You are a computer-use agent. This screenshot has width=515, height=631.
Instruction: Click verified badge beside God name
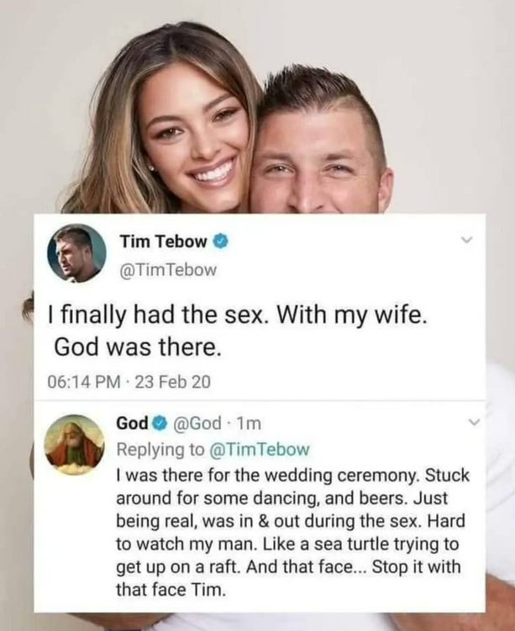click(x=160, y=423)
